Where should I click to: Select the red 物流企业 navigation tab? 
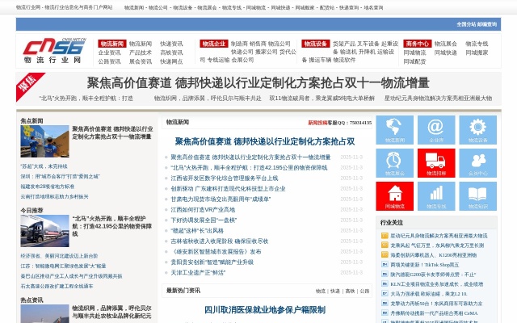pyautogui.click(x=213, y=44)
